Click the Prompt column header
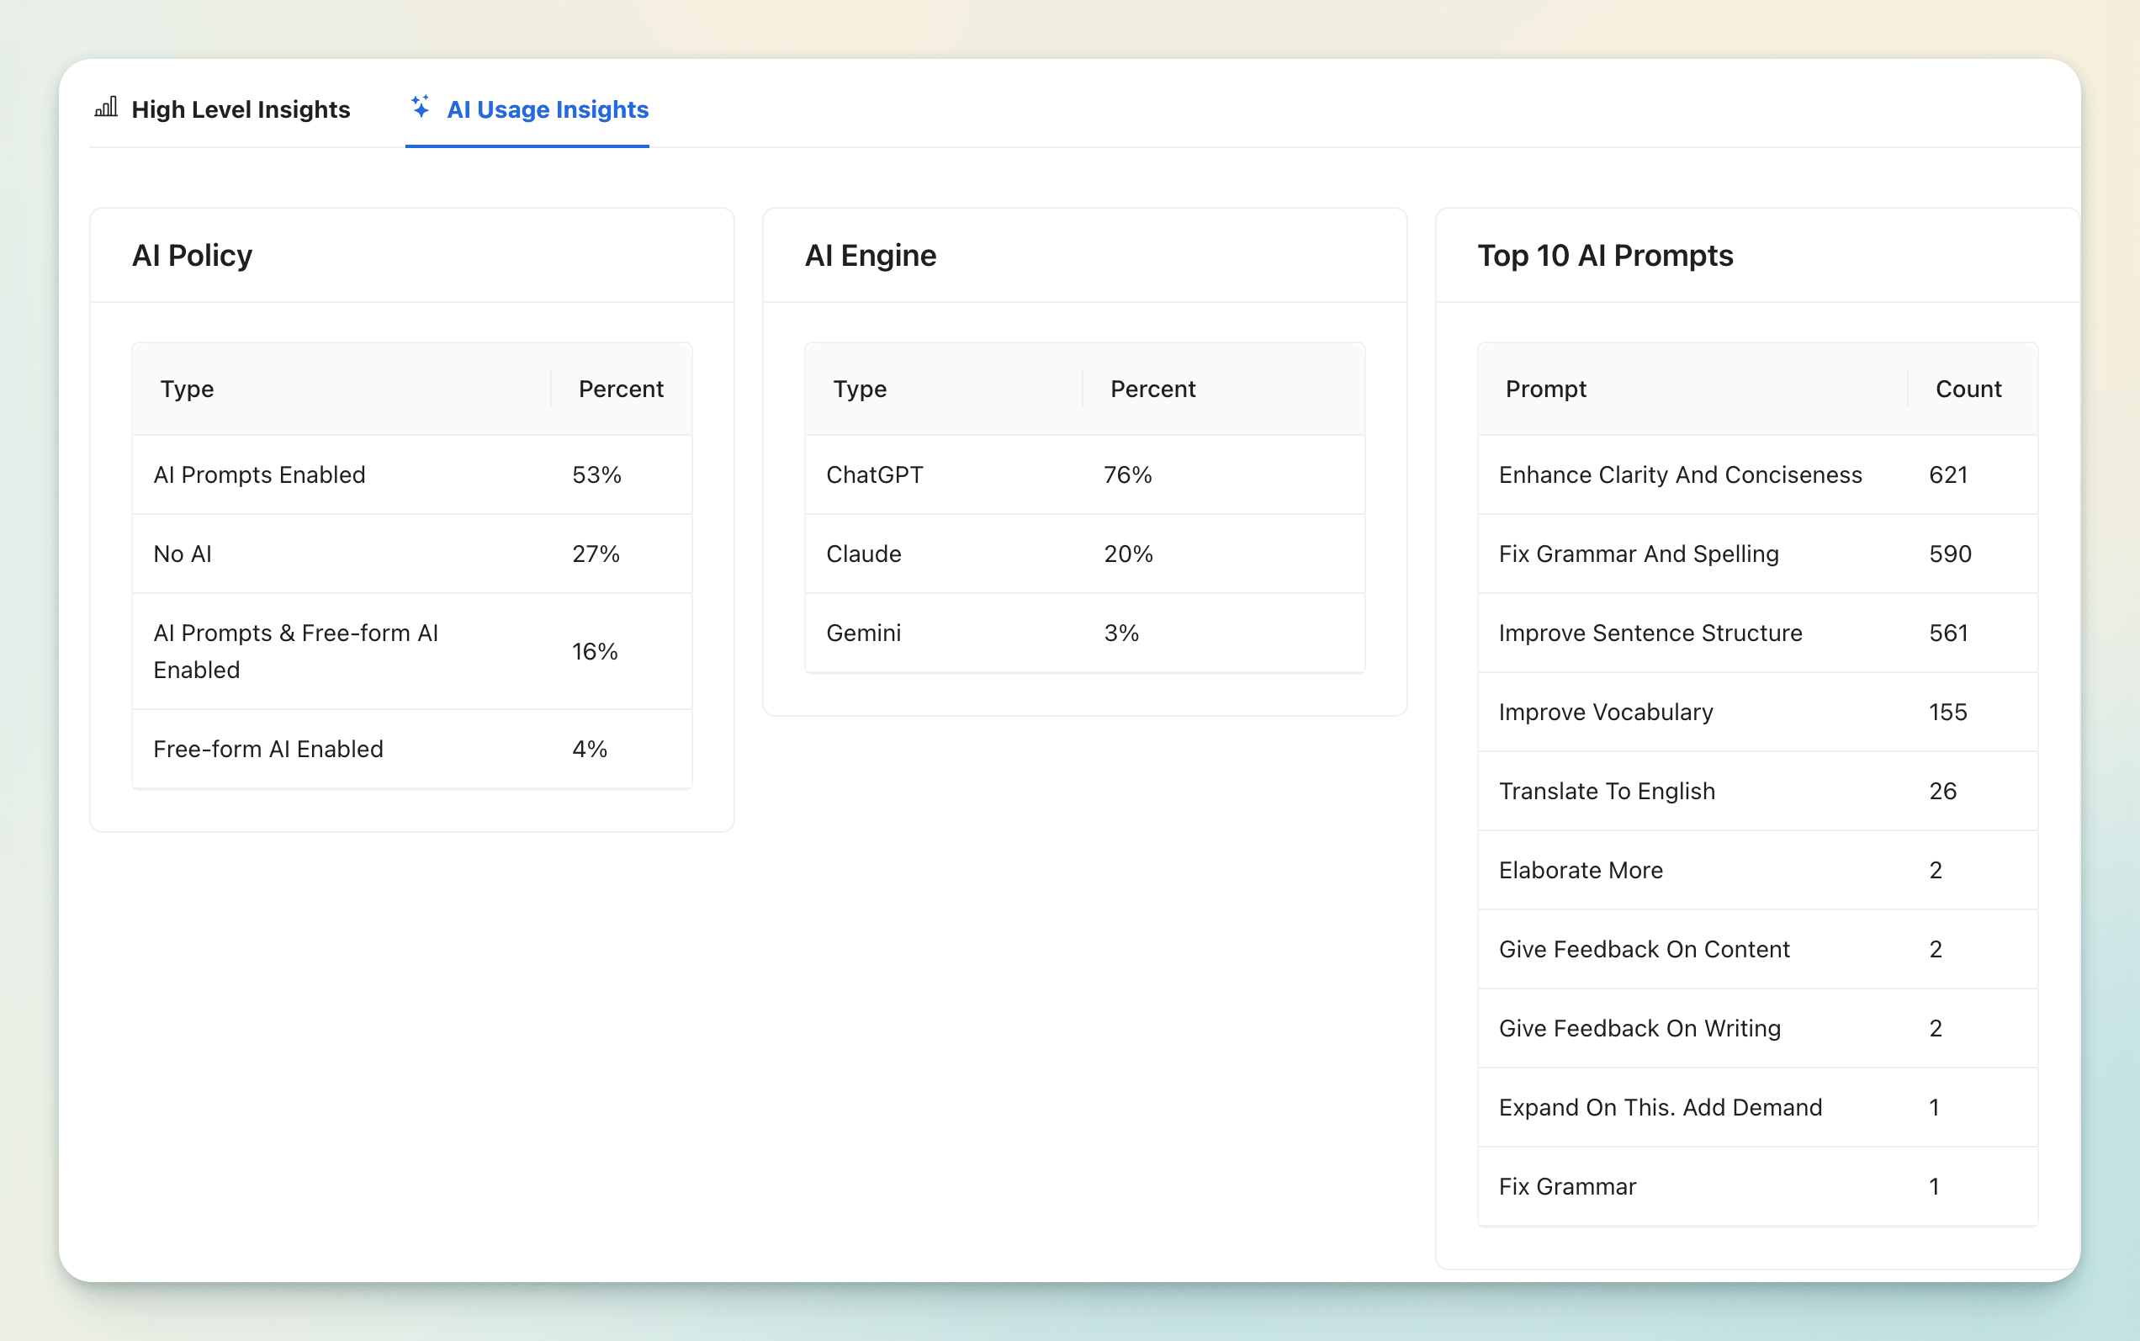The height and width of the screenshot is (1341, 2140). (x=1545, y=389)
